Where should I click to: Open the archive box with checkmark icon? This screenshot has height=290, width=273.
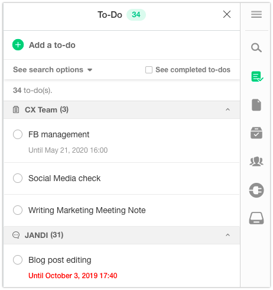(x=256, y=133)
